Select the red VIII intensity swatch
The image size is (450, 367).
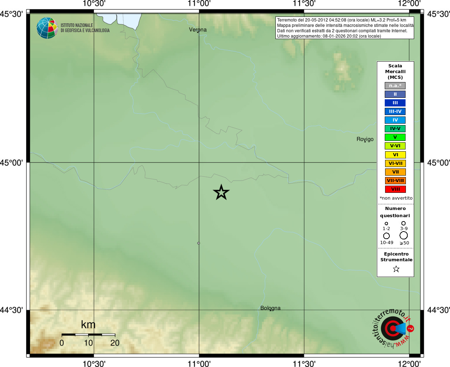(395, 189)
